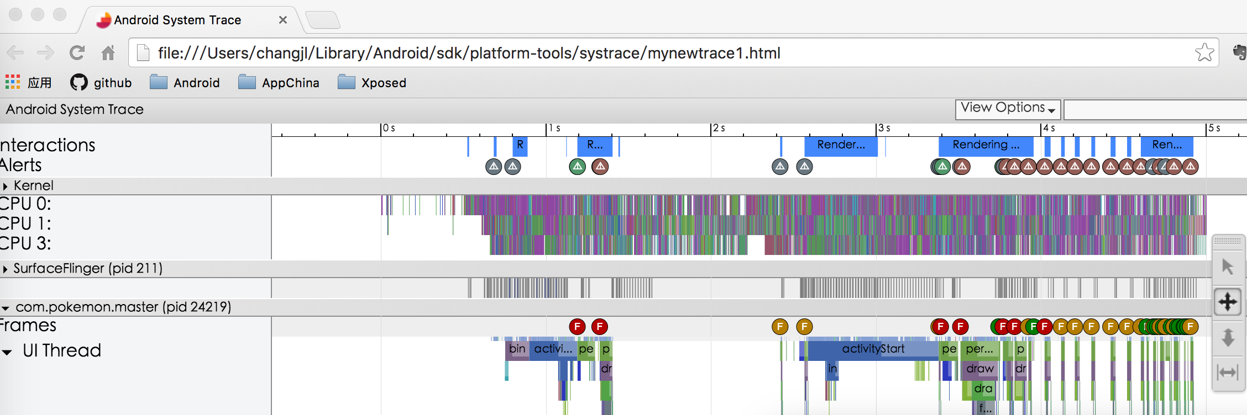Click the 'CPU 1:' track label
The width and height of the screenshot is (1247, 415).
[x=25, y=224]
